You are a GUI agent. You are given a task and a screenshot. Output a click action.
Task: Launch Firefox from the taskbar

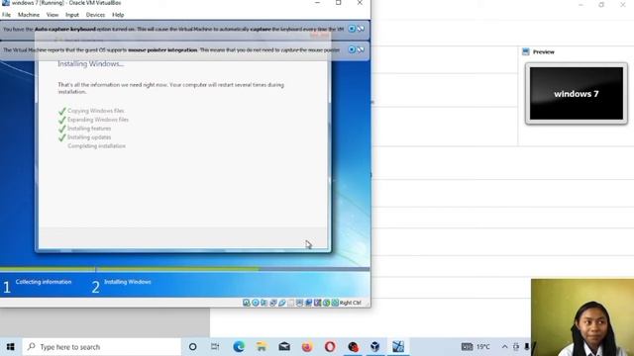[x=307, y=347]
